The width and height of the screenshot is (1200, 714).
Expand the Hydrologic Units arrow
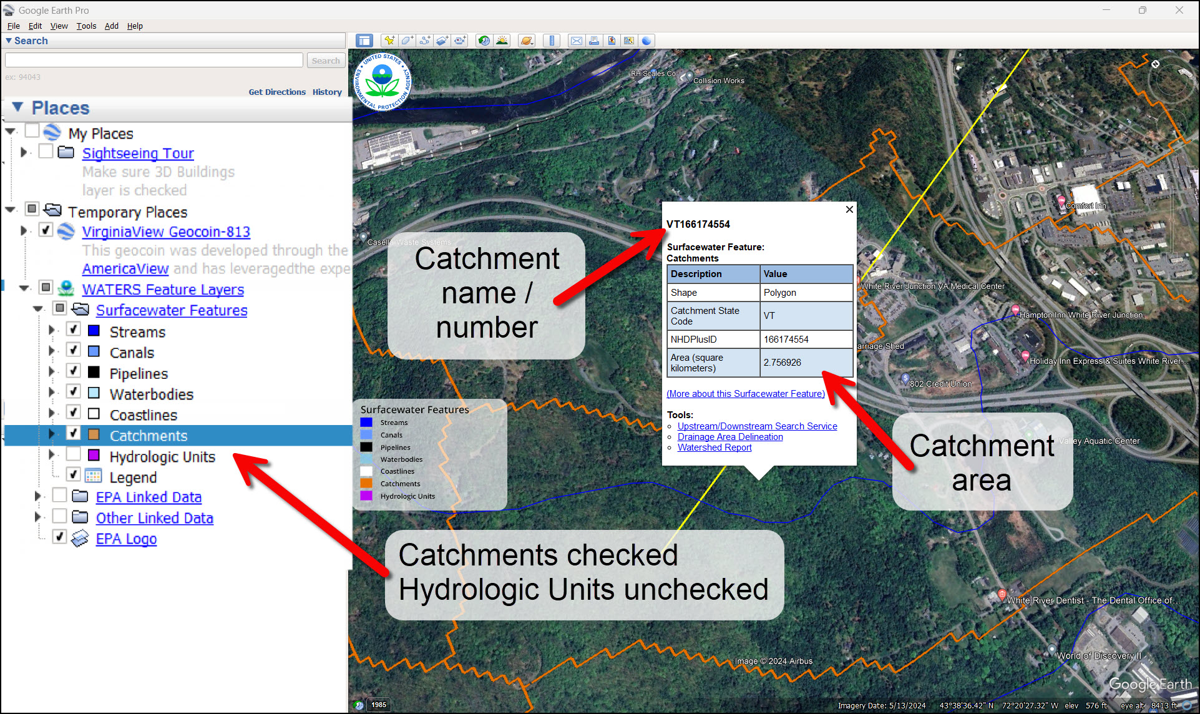pyautogui.click(x=52, y=455)
